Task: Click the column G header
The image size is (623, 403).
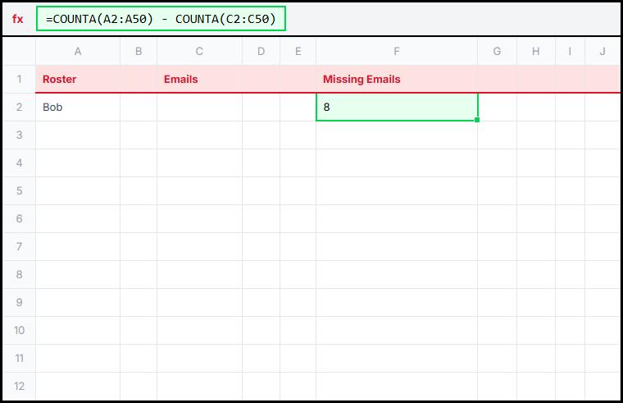Action: pos(498,52)
